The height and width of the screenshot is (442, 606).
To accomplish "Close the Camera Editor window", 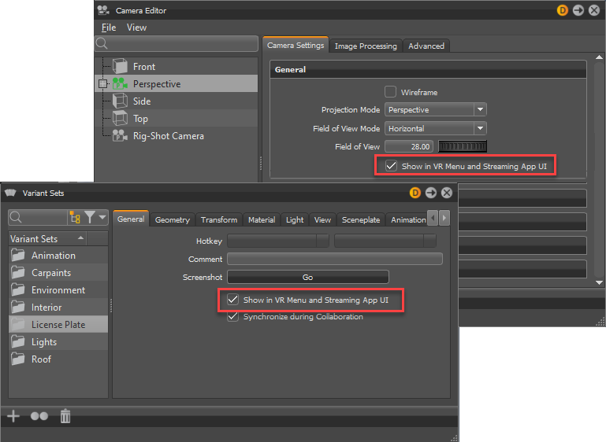I will click(594, 10).
